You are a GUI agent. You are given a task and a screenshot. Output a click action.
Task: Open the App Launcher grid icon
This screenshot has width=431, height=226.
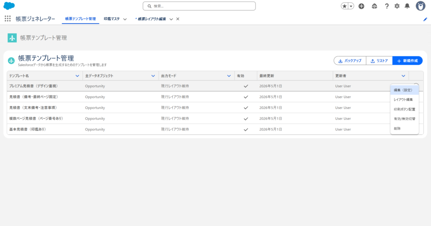(8, 19)
